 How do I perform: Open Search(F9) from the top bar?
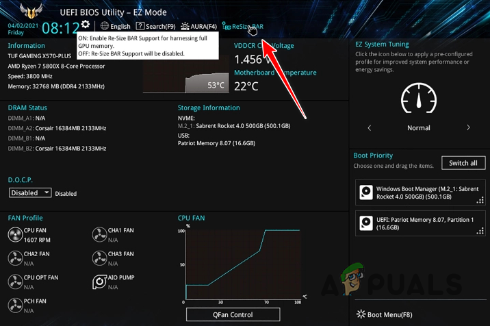pos(155,26)
